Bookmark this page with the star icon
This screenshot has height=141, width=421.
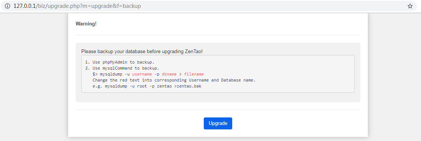[x=410, y=6]
